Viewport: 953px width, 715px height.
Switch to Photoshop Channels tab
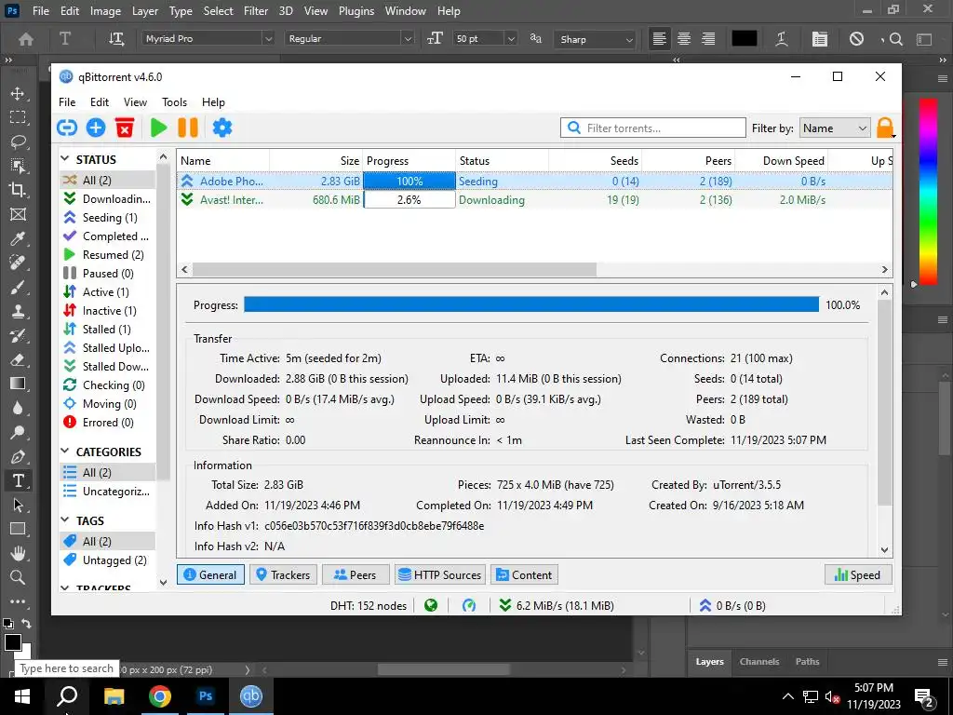point(759,662)
